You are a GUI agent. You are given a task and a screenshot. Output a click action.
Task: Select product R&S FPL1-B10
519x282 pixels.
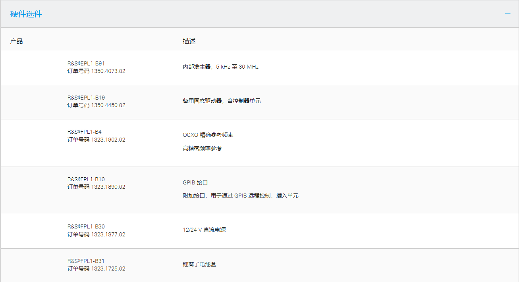pos(86,179)
